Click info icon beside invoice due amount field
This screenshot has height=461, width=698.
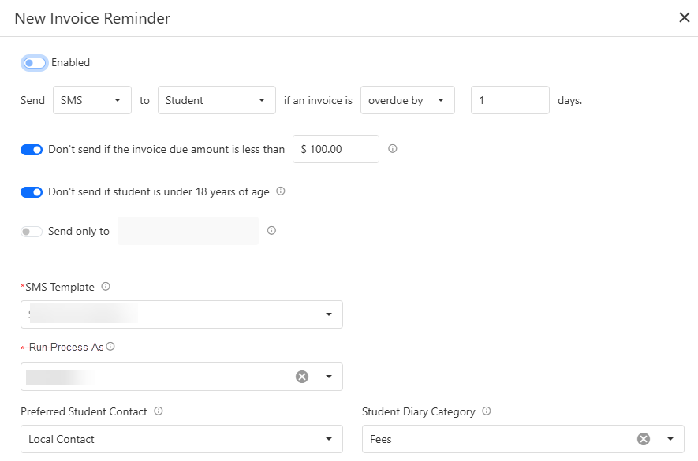click(x=393, y=148)
